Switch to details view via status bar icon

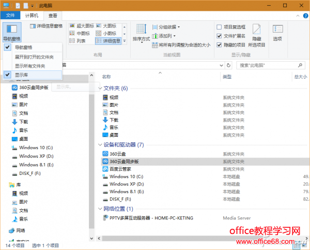coord(297,246)
